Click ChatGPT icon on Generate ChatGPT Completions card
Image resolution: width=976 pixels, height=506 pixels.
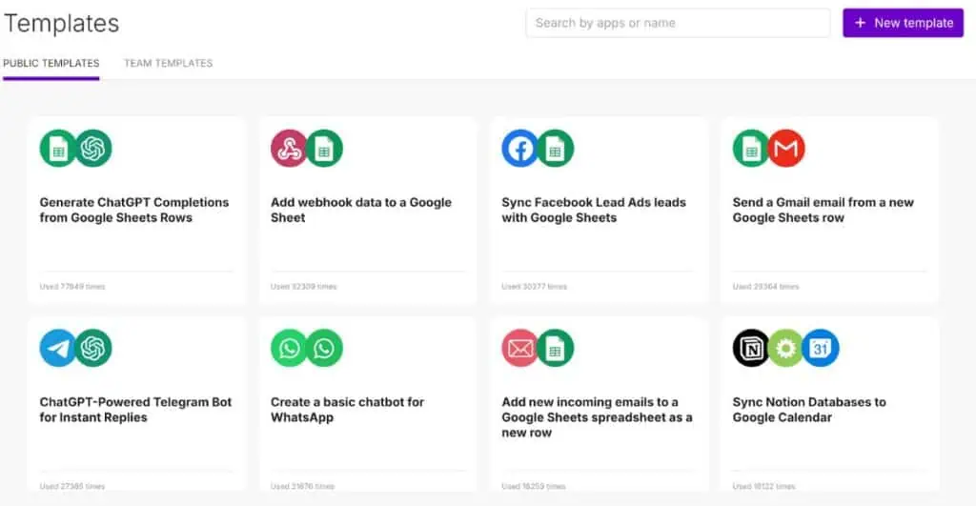[x=93, y=148]
